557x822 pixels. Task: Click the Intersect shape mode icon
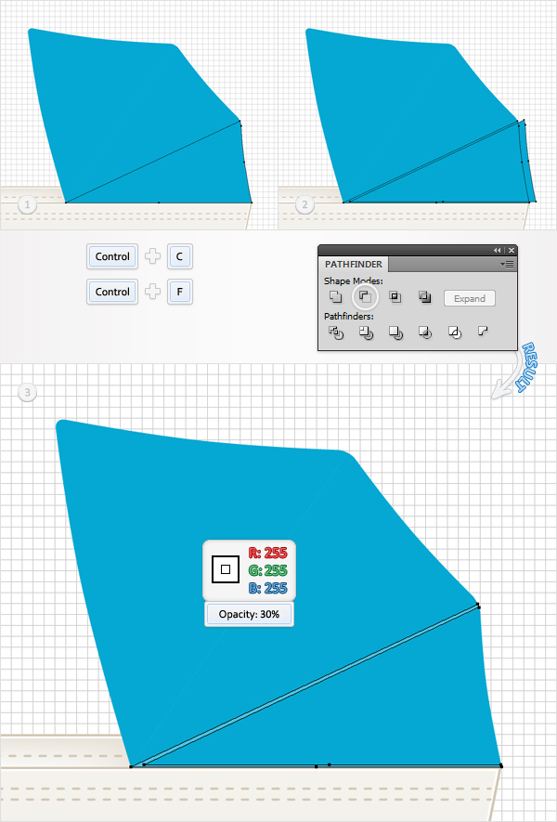[395, 297]
